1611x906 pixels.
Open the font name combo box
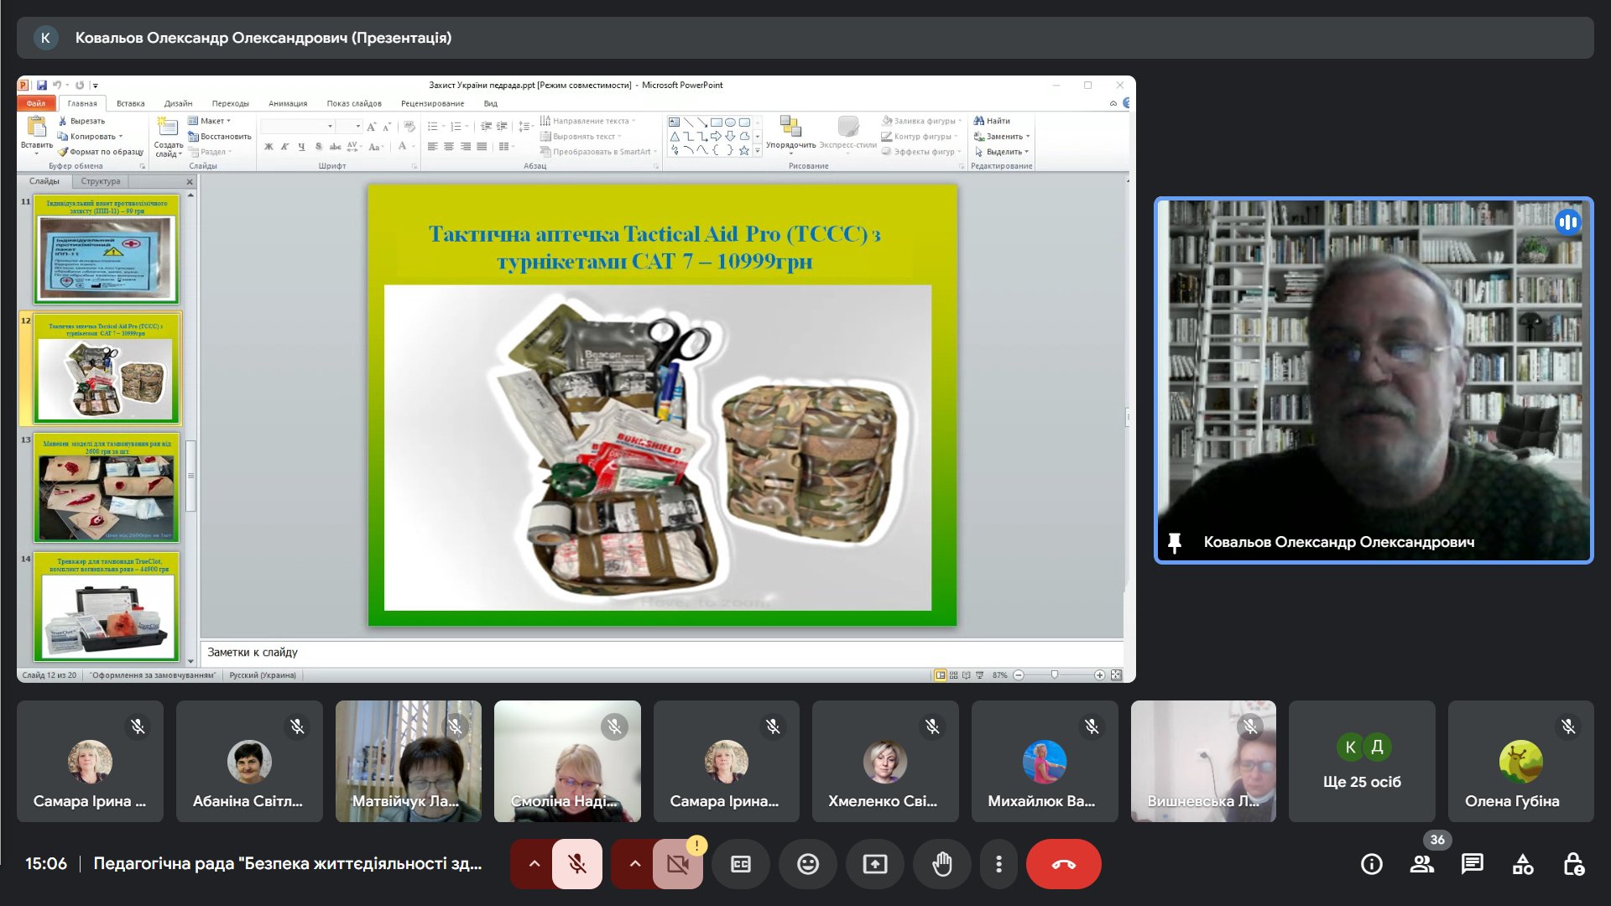(x=298, y=126)
